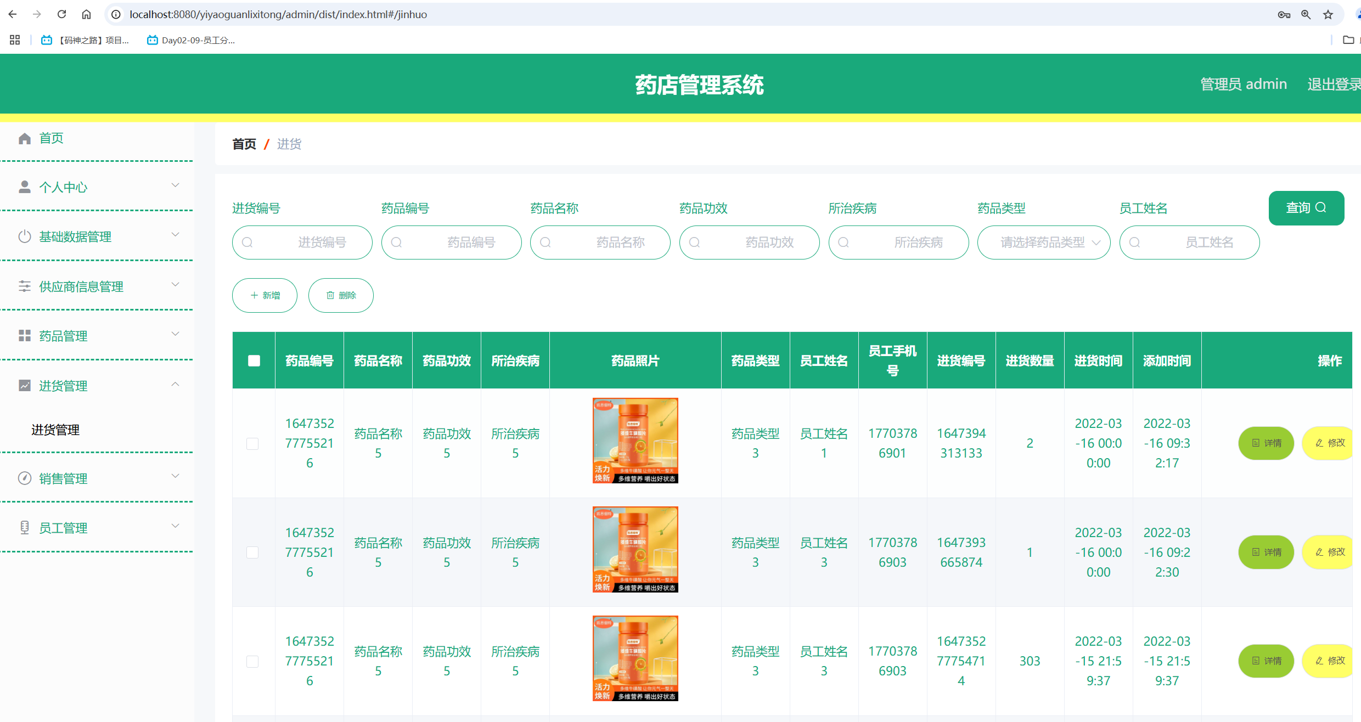Focus the 药品编号 search field
The width and height of the screenshot is (1361, 722).
(452, 242)
